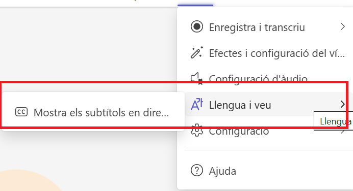Screen dimensions: 353x191
Task: Select Mostra els subtítols en directe
Action: coord(93,112)
